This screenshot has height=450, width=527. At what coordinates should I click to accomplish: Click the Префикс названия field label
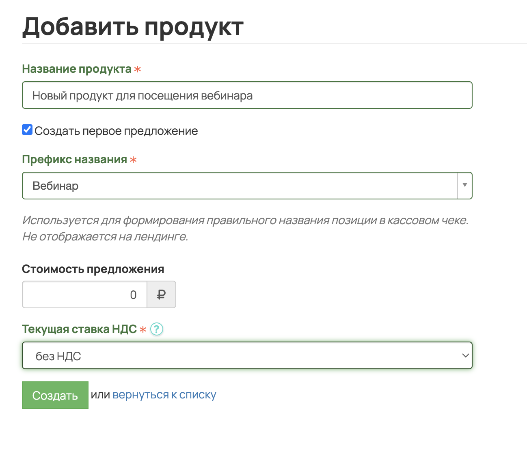click(x=75, y=160)
